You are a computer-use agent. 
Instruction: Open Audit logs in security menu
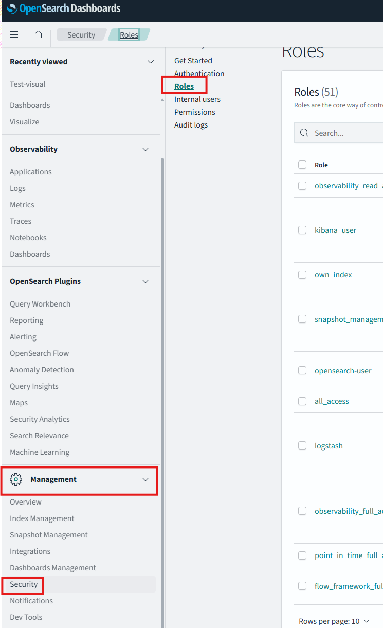[x=191, y=125]
